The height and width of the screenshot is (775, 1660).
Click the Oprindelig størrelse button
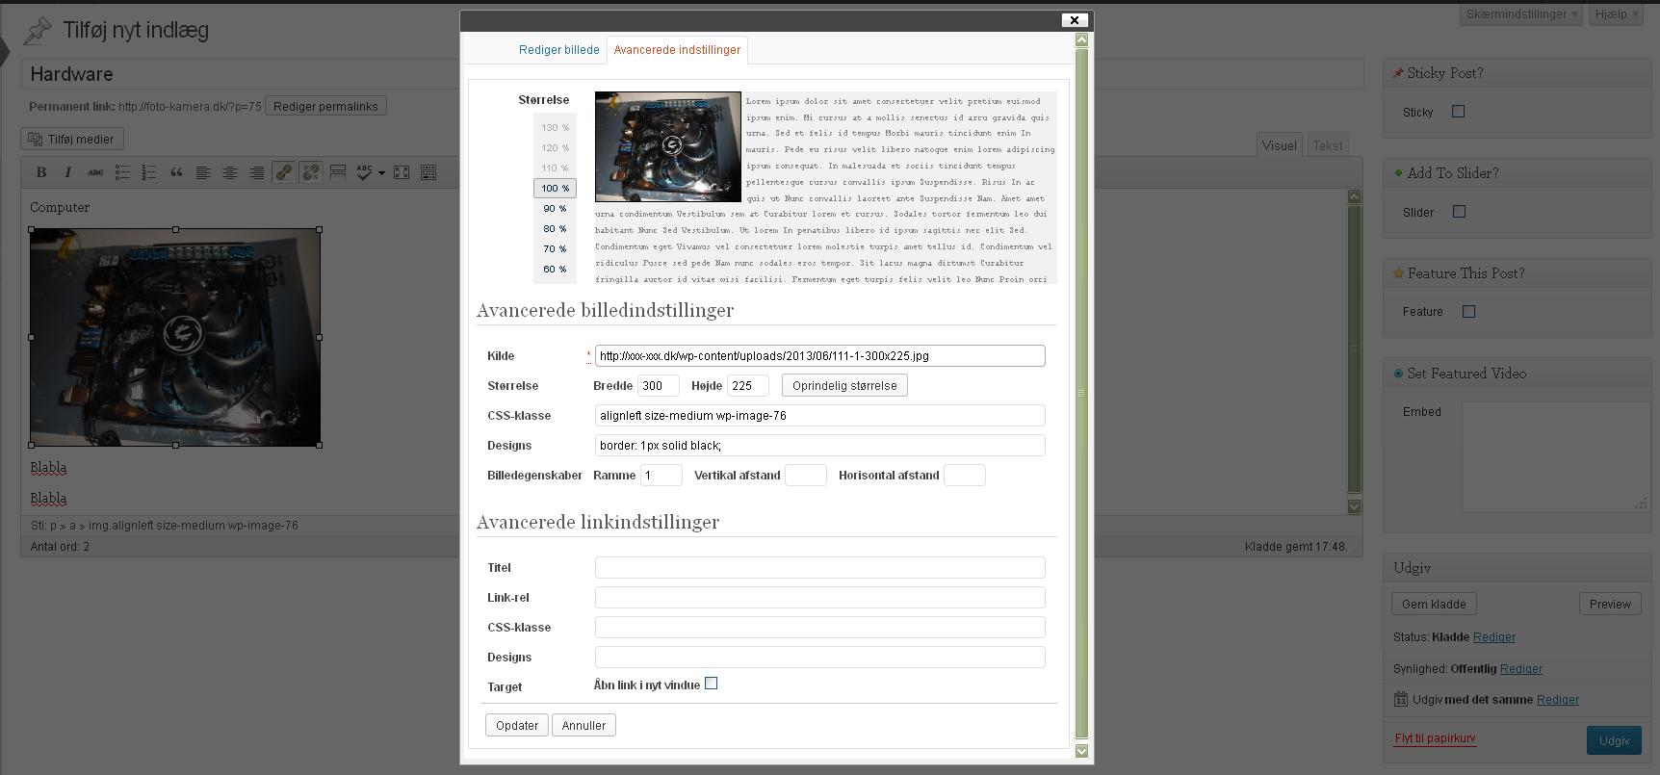[x=843, y=386]
